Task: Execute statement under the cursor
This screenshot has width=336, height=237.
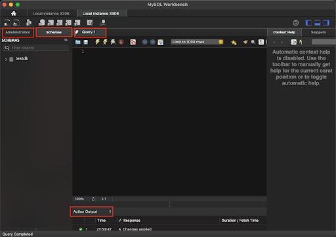Action: pyautogui.click(x=105, y=42)
